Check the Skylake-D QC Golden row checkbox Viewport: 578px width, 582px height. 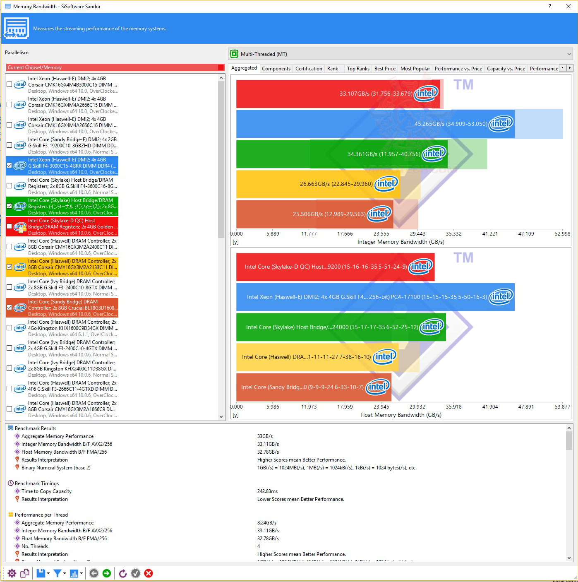coord(9,226)
